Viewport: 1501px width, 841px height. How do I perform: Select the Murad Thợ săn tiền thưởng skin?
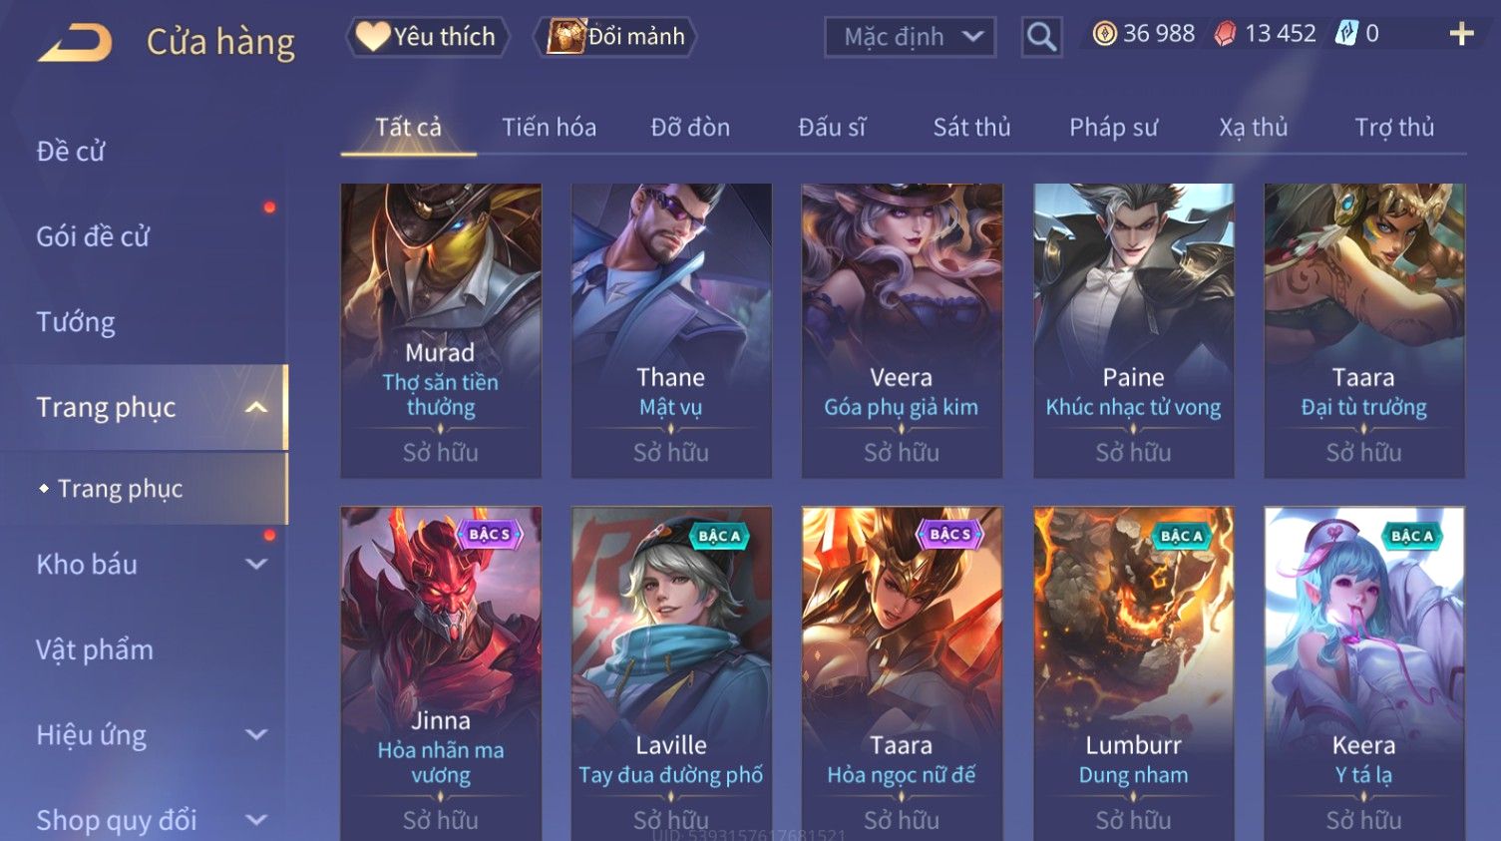(441, 330)
